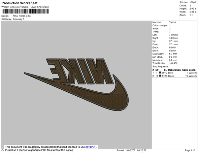Click thread number '5728' in row 2
The image size is (198, 153).
164,76
